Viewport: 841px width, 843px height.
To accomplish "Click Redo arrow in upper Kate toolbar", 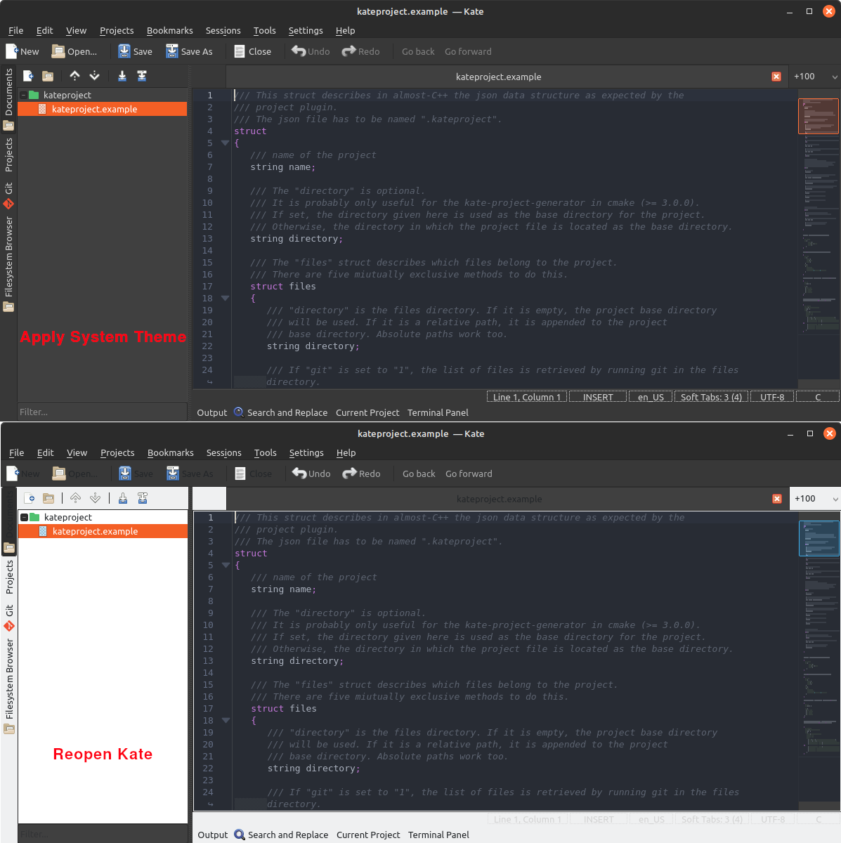I will [x=348, y=51].
